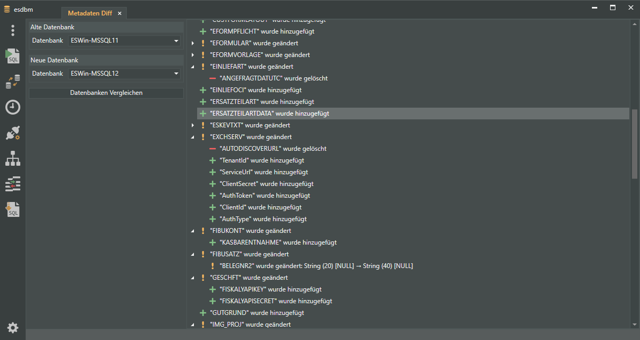Collapse the "FIBUSATZ" tree node
The image size is (640, 340).
pyautogui.click(x=193, y=254)
